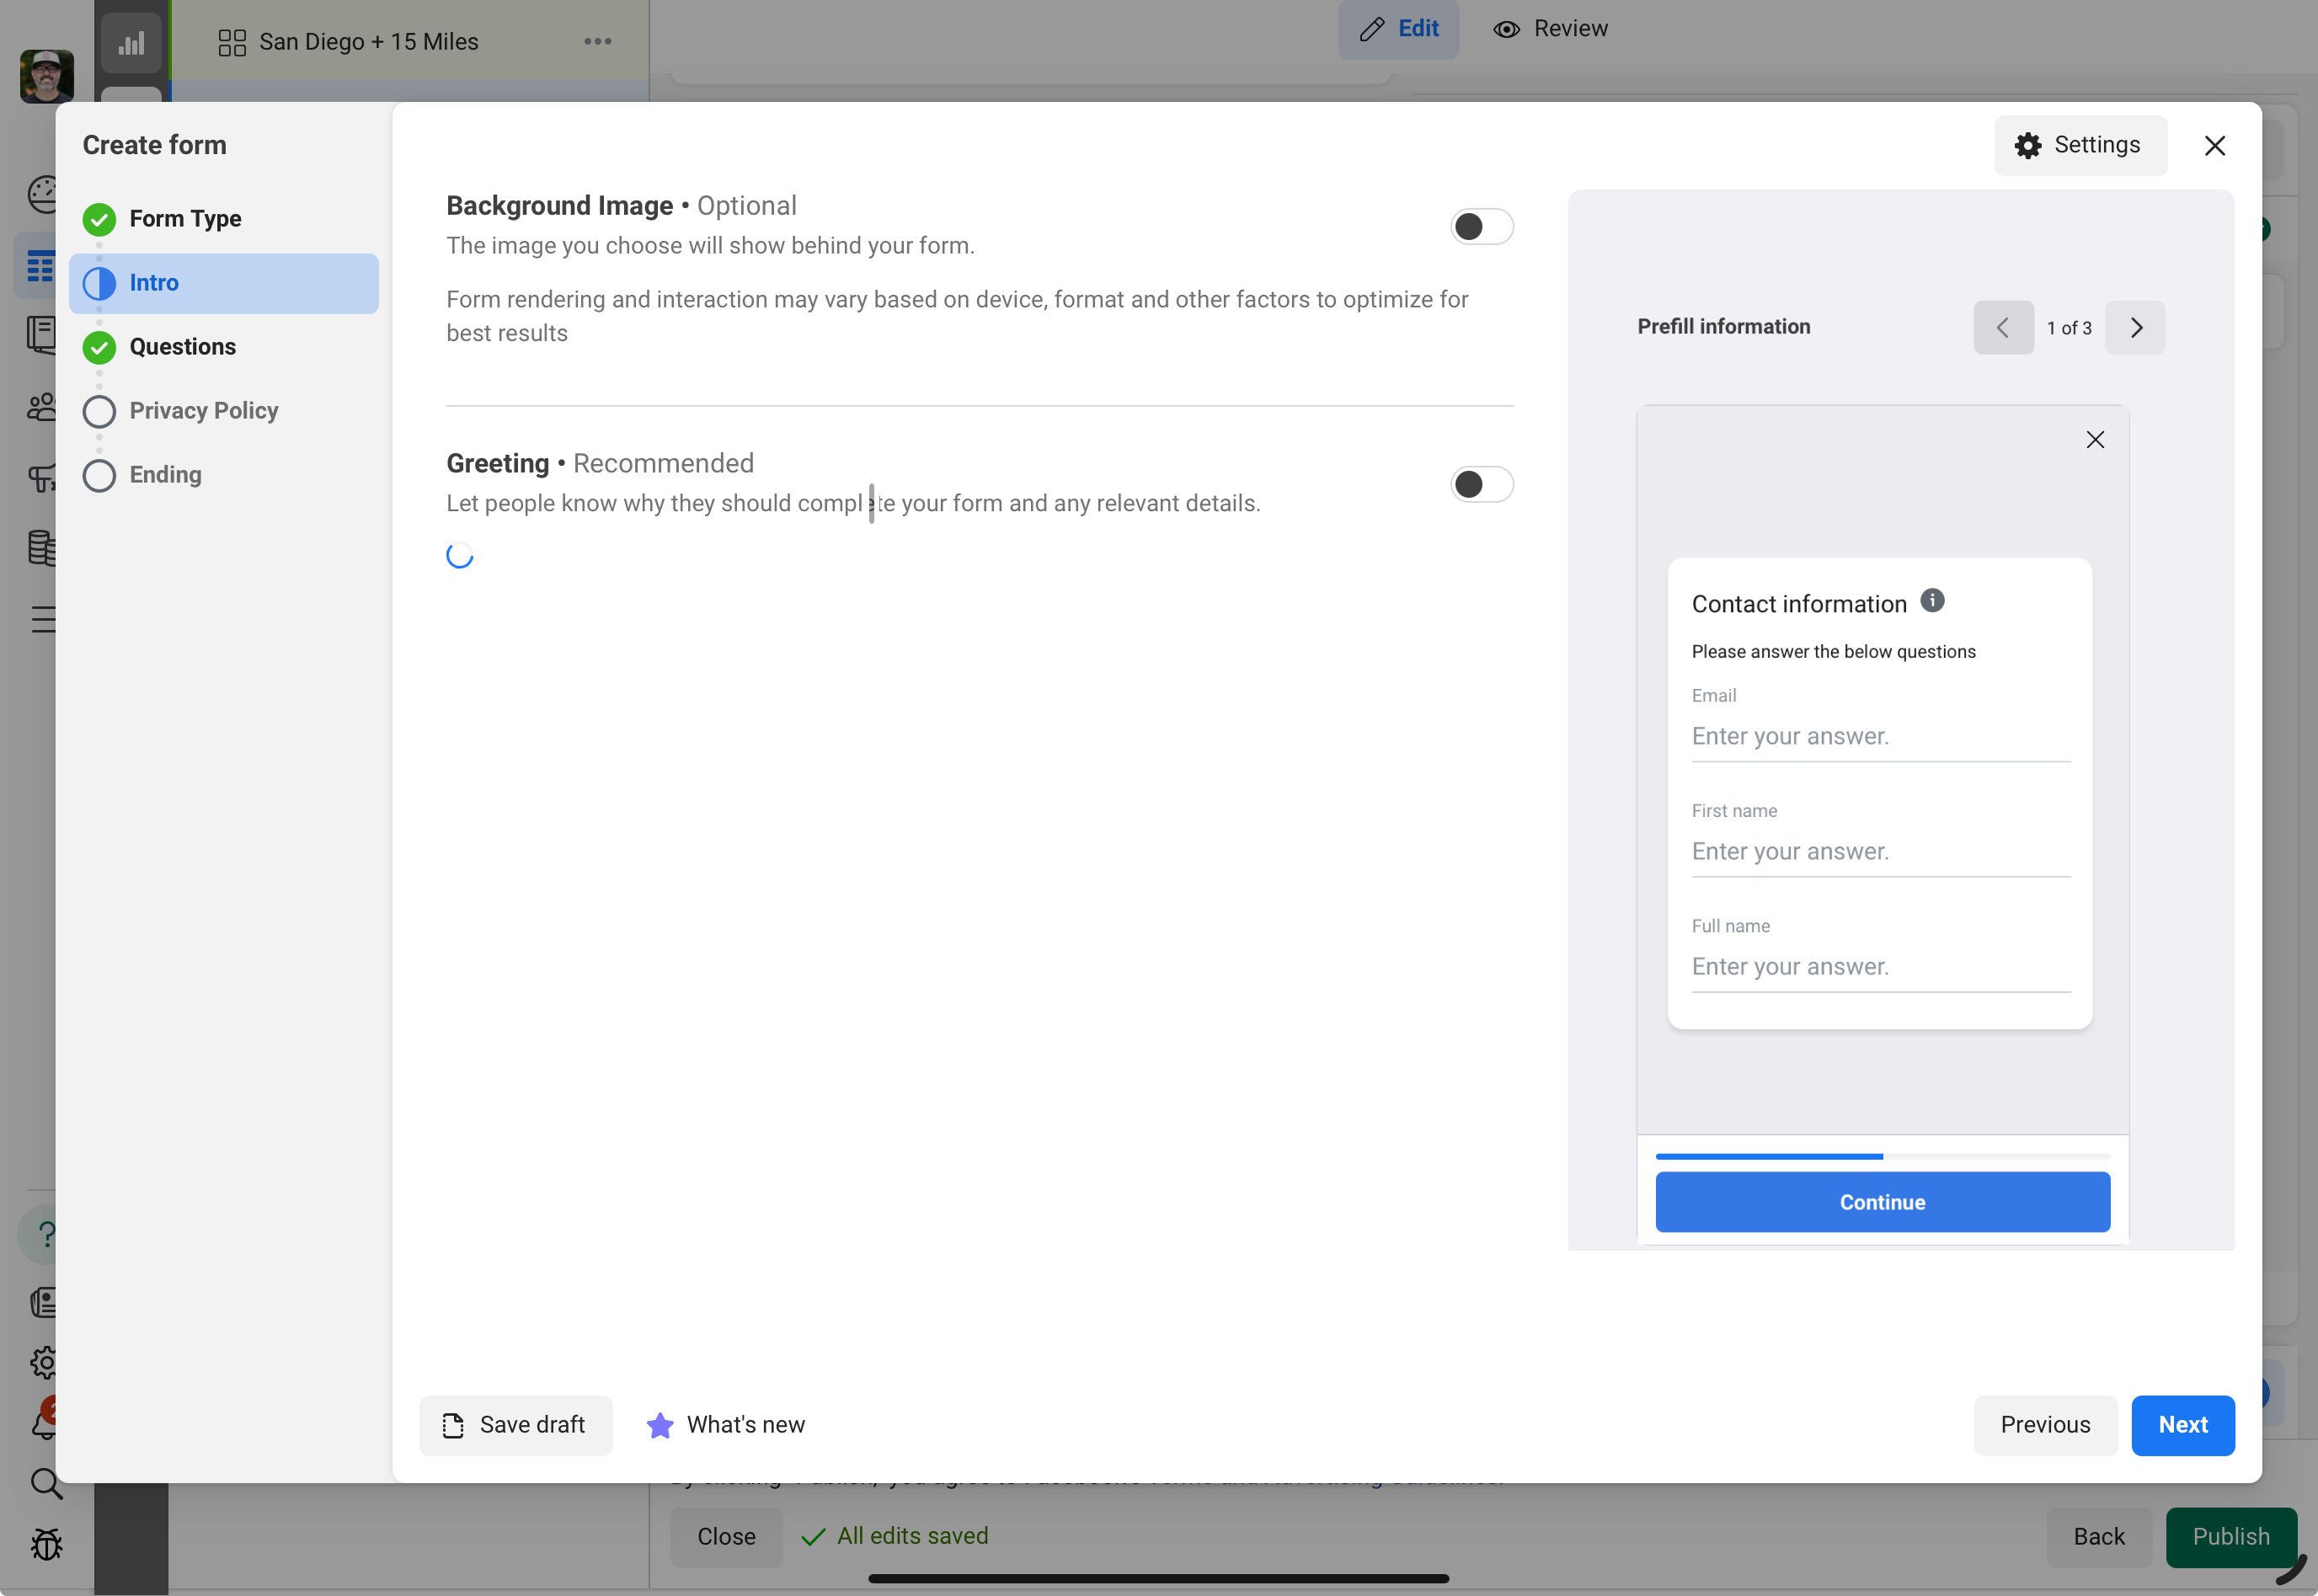The height and width of the screenshot is (1596, 2318).
Task: Select the Privacy Policy step
Action: tap(203, 411)
